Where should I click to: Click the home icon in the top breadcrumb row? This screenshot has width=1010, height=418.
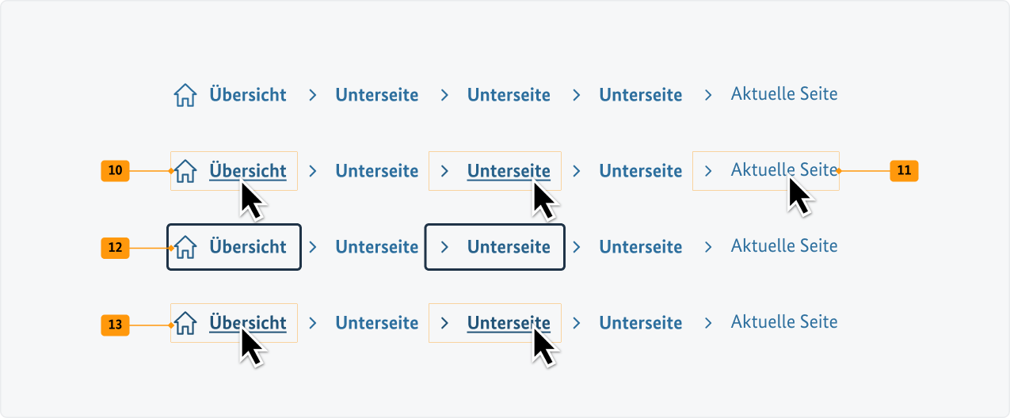185,96
